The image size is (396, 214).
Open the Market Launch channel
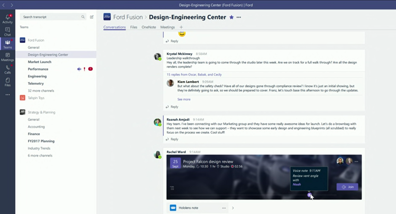pyautogui.click(x=39, y=62)
